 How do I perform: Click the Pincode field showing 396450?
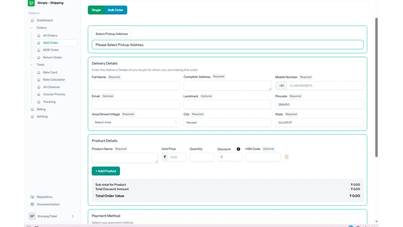point(319,104)
